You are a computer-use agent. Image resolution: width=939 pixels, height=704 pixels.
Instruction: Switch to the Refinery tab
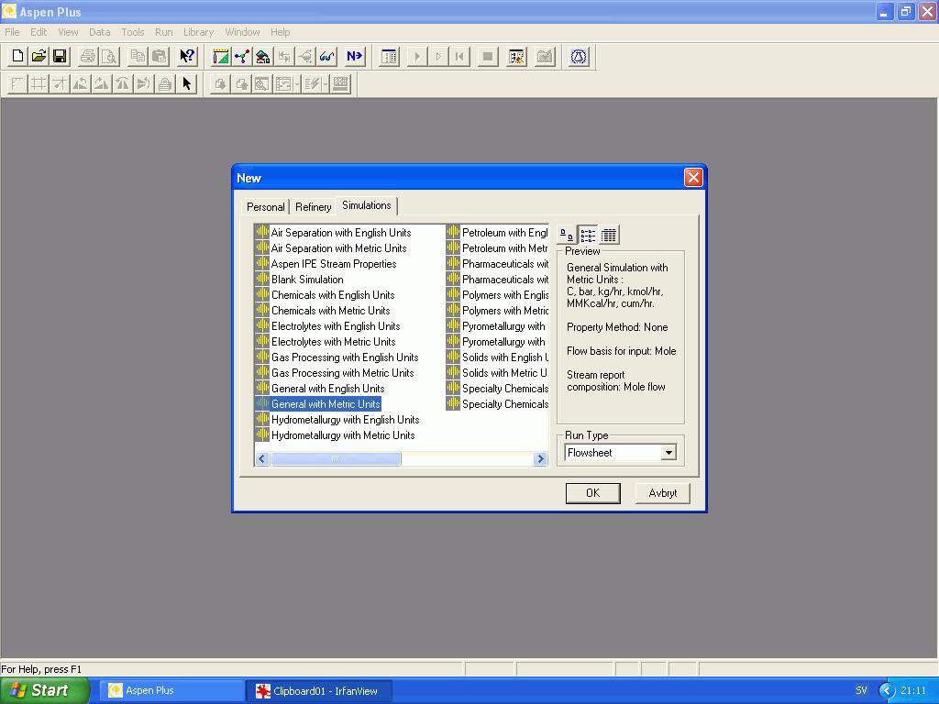point(314,207)
